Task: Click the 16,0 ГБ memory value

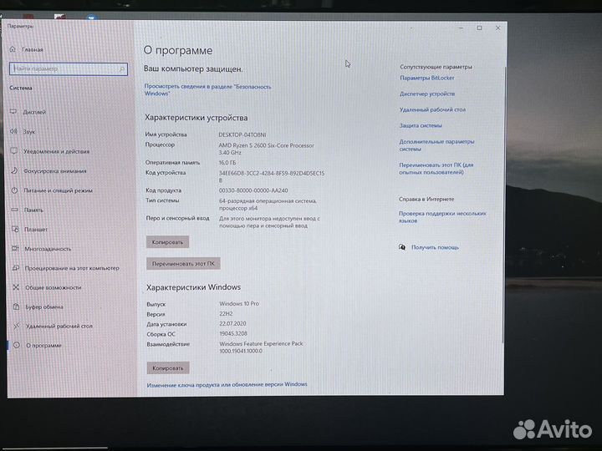Action: [x=227, y=163]
